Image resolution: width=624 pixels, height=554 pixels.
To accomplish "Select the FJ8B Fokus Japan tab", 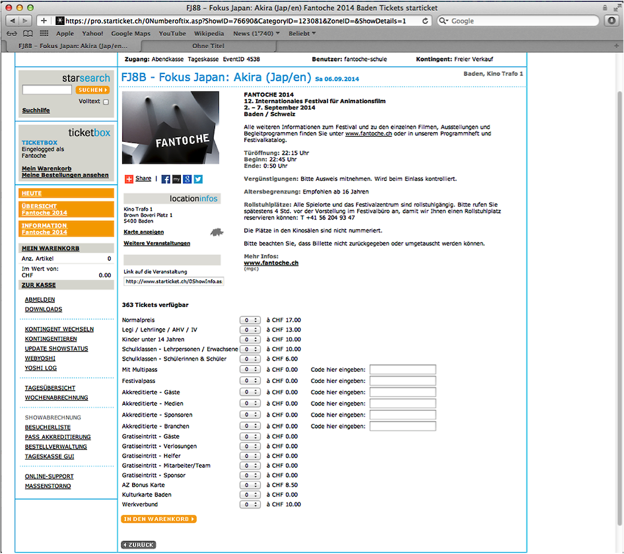I will [x=73, y=46].
